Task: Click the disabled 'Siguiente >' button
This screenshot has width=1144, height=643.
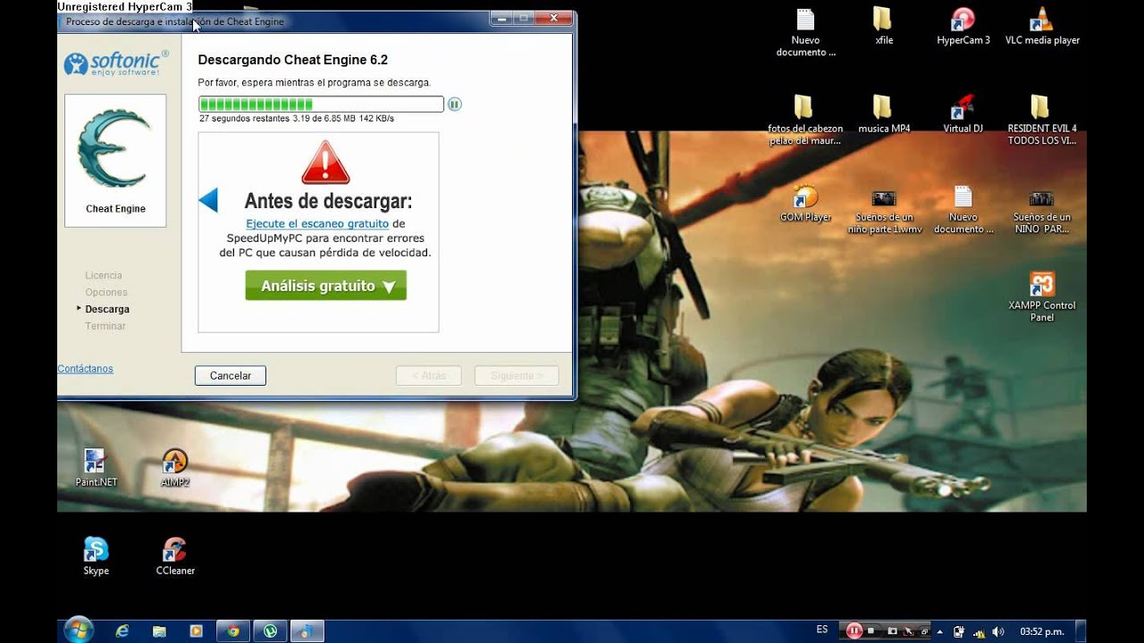Action: click(x=517, y=376)
